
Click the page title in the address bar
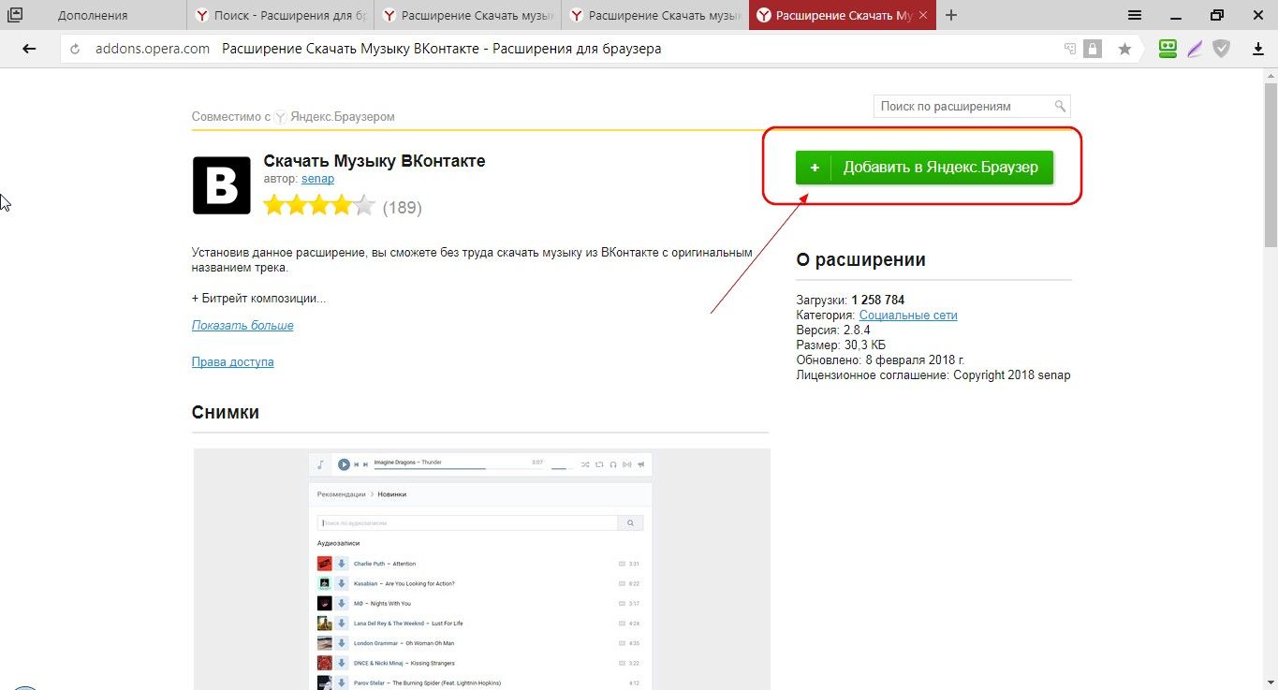click(x=442, y=49)
